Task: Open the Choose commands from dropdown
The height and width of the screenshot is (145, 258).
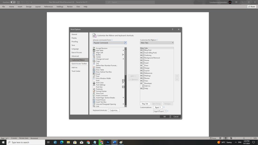Action: [x=125, y=43]
